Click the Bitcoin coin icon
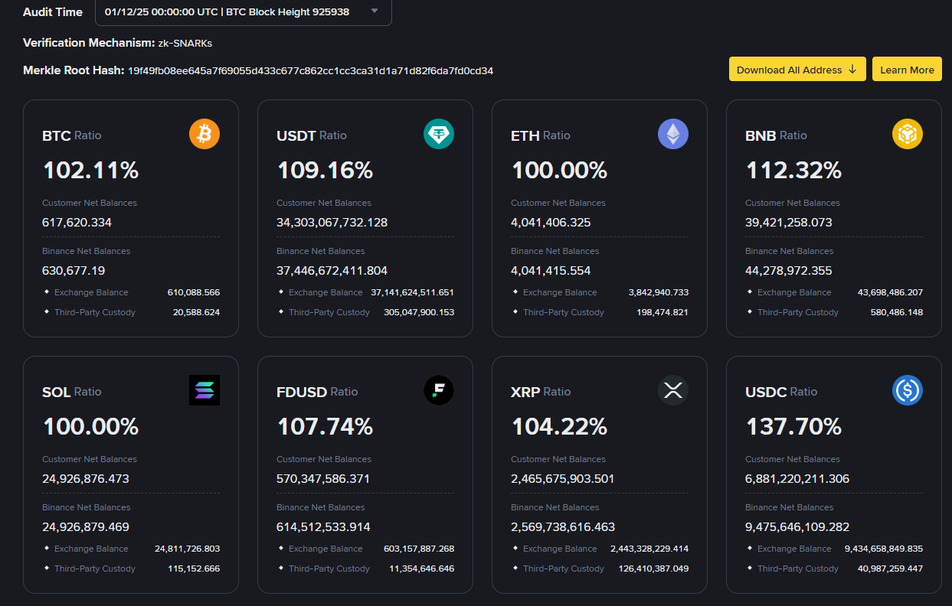 point(204,135)
